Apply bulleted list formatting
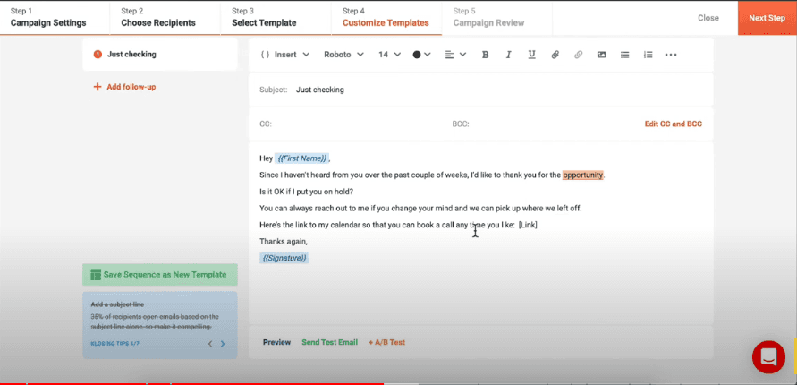797x385 pixels. click(x=624, y=55)
